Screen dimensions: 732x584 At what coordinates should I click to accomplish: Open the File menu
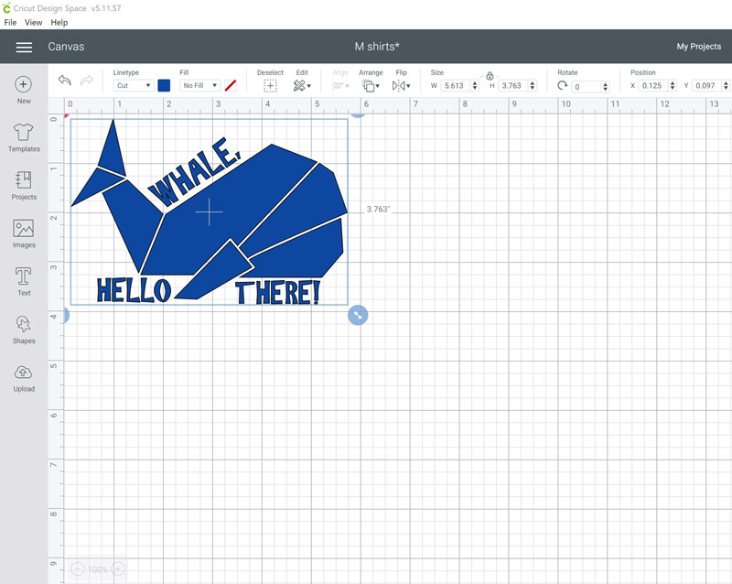point(10,22)
